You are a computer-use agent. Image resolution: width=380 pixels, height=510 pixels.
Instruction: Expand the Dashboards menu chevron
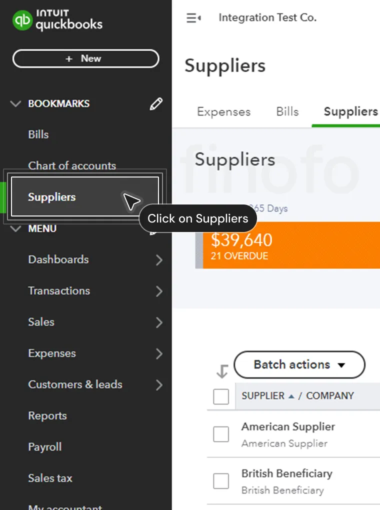[x=159, y=260]
